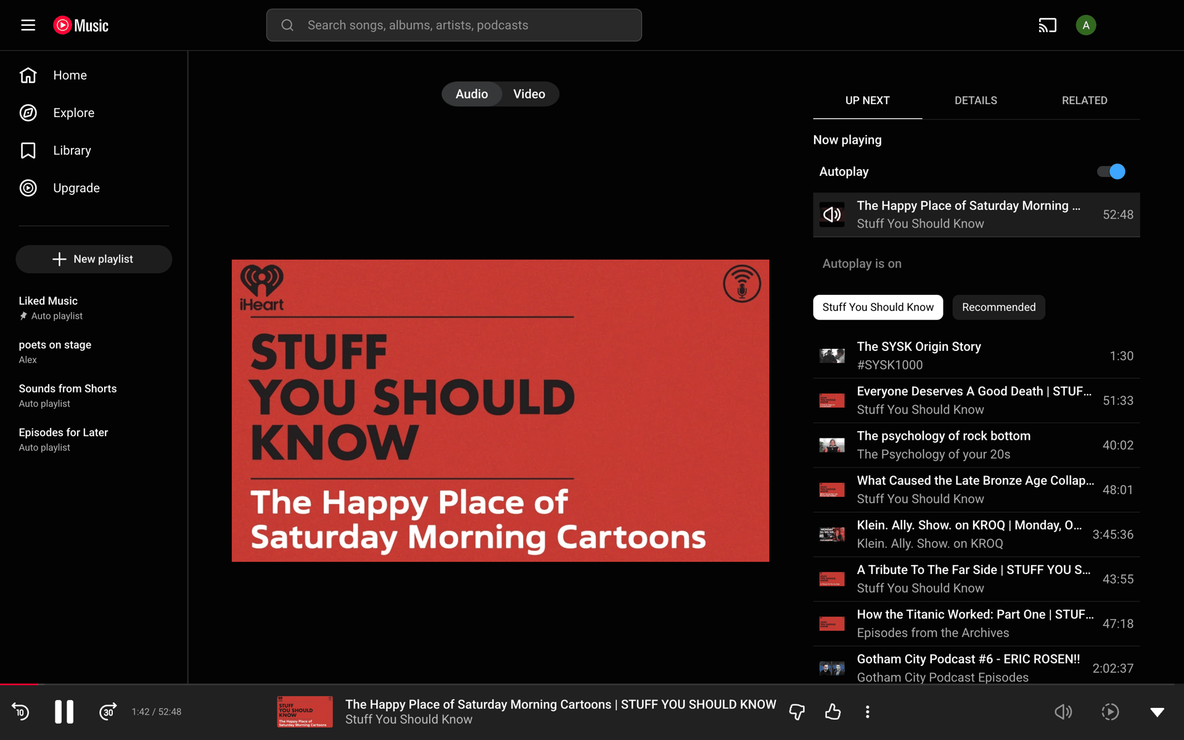Click thumbnail of The SYSK Origin Story
This screenshot has height=740, width=1184.
(832, 356)
